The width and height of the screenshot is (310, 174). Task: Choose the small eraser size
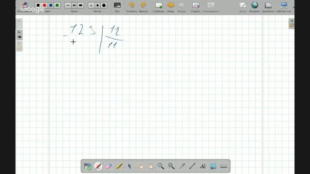tap(91, 5)
